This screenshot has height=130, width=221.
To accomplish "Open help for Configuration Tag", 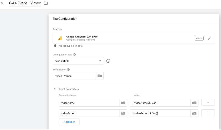I will pyautogui.click(x=74, y=55).
